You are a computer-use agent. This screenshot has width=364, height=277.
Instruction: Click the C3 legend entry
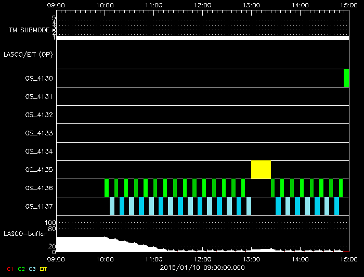point(33,269)
